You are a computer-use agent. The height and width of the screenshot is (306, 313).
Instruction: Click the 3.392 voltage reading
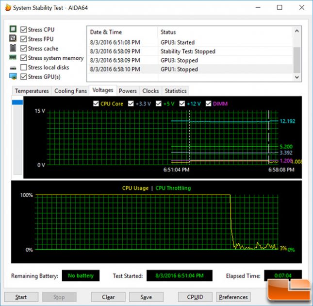286,153
